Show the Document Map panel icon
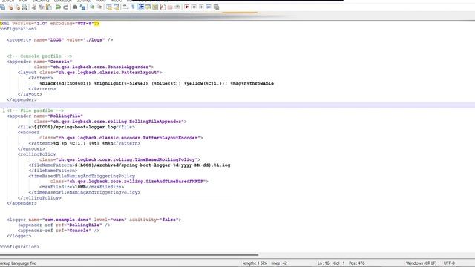The image size is (475, 267). [x=155, y=7]
